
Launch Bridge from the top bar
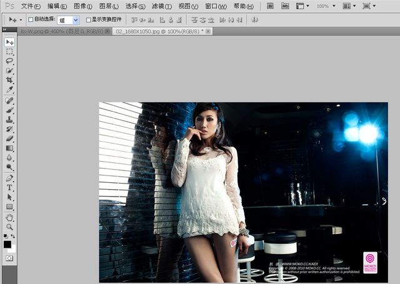271,6
